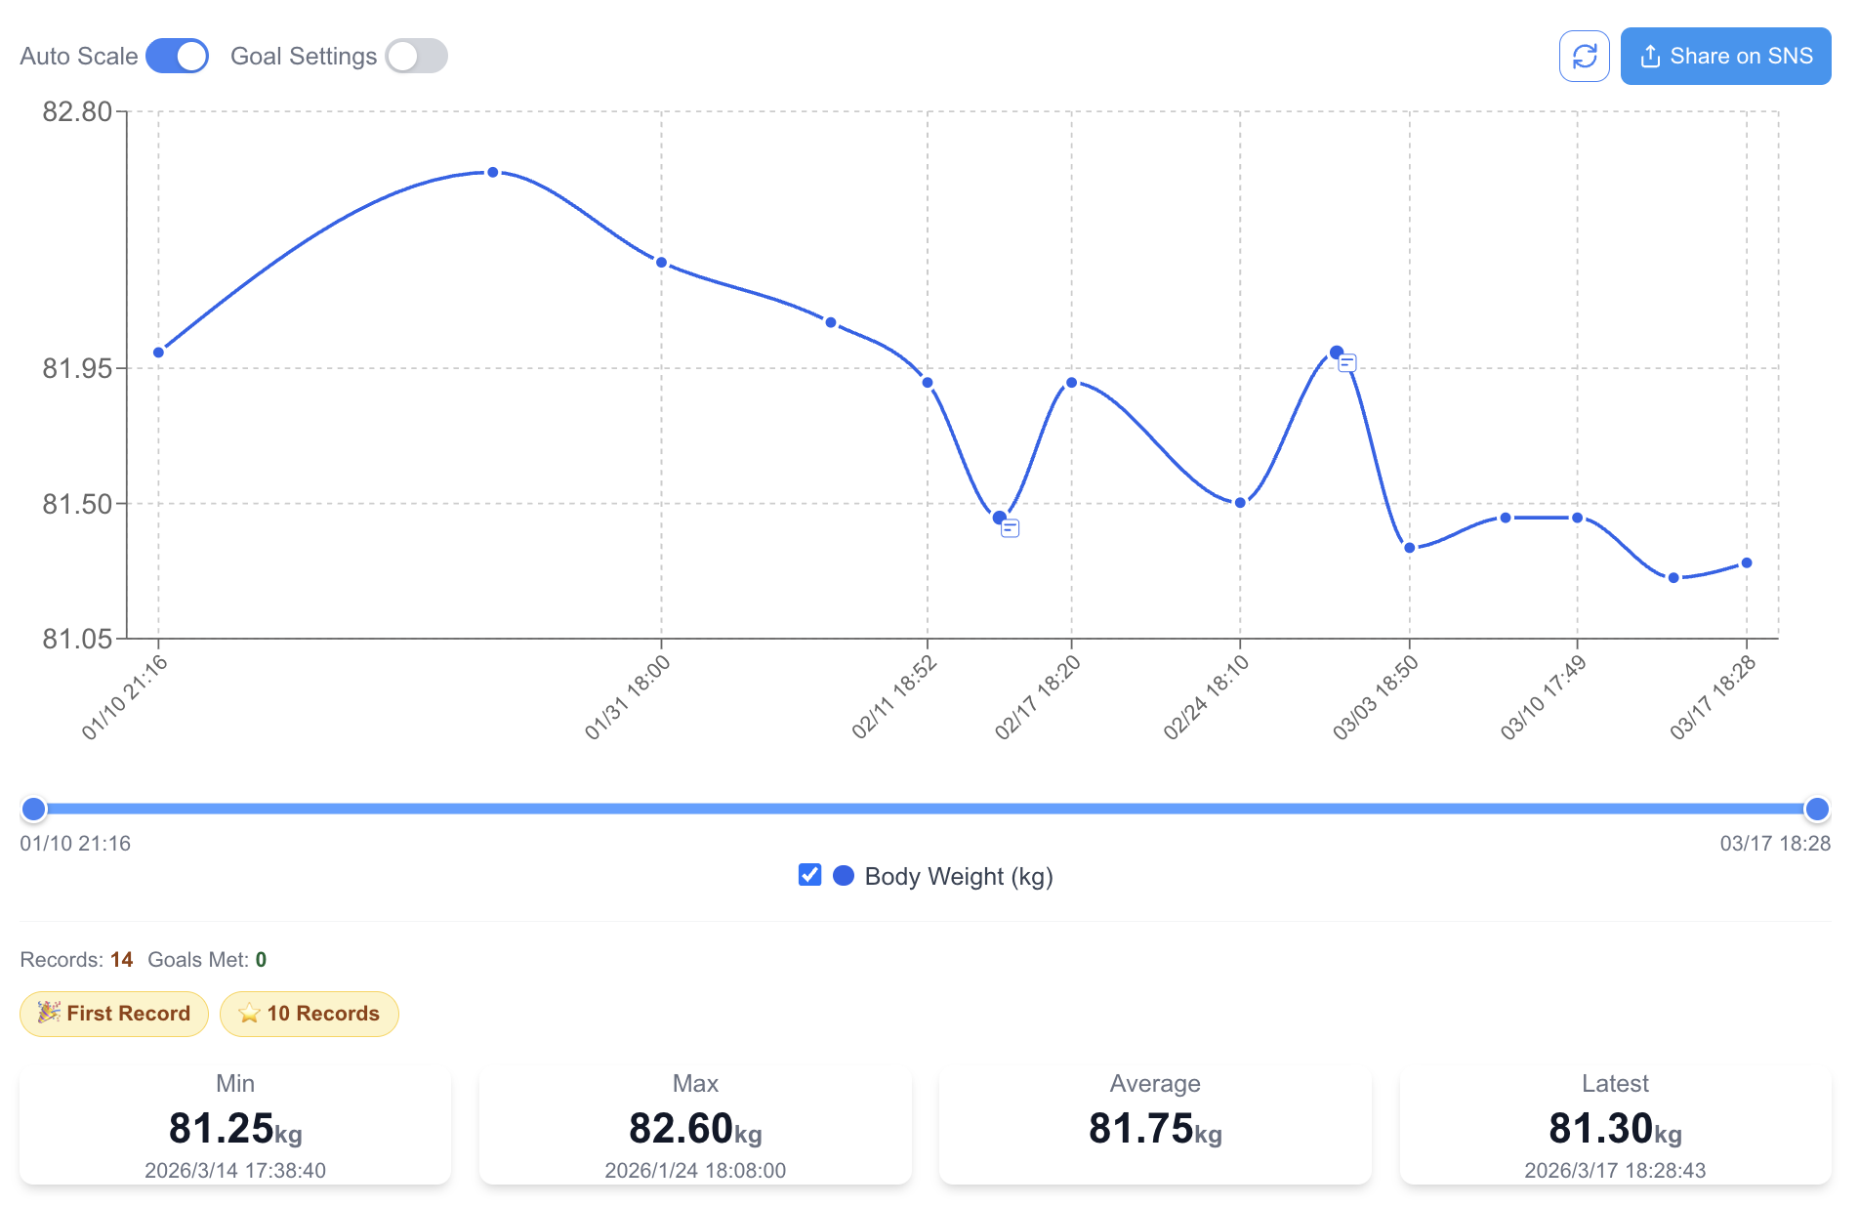The height and width of the screenshot is (1207, 1859).
Task: Click the Share on SNS button
Action: tap(1725, 57)
